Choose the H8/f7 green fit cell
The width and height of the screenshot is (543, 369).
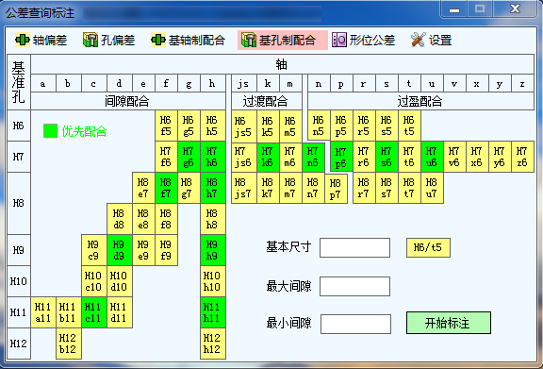tap(166, 188)
